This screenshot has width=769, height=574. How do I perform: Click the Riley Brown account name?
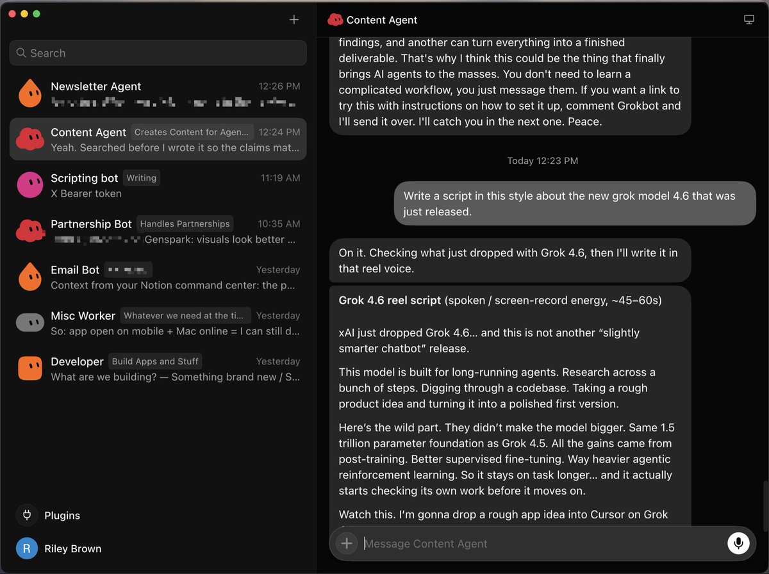(72, 548)
